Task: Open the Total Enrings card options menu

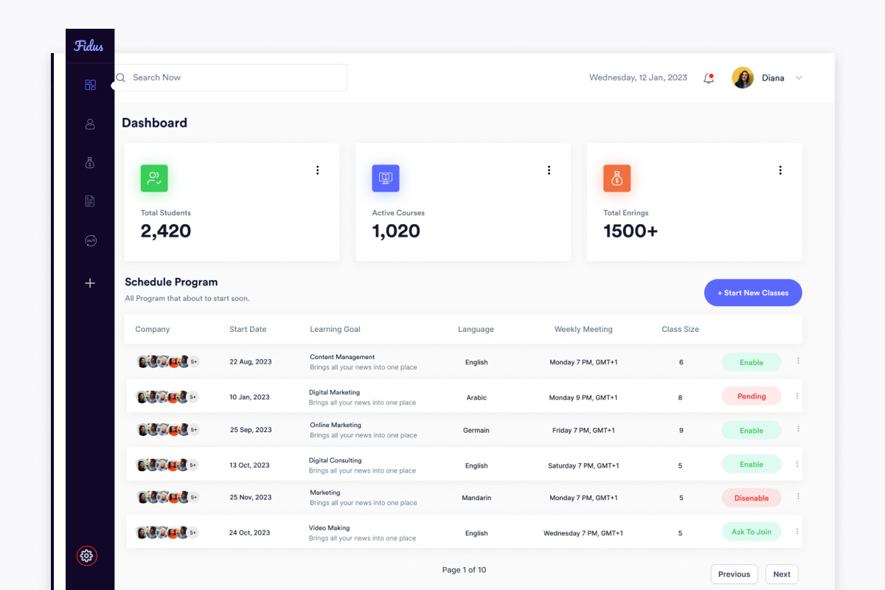Action: coord(780,170)
